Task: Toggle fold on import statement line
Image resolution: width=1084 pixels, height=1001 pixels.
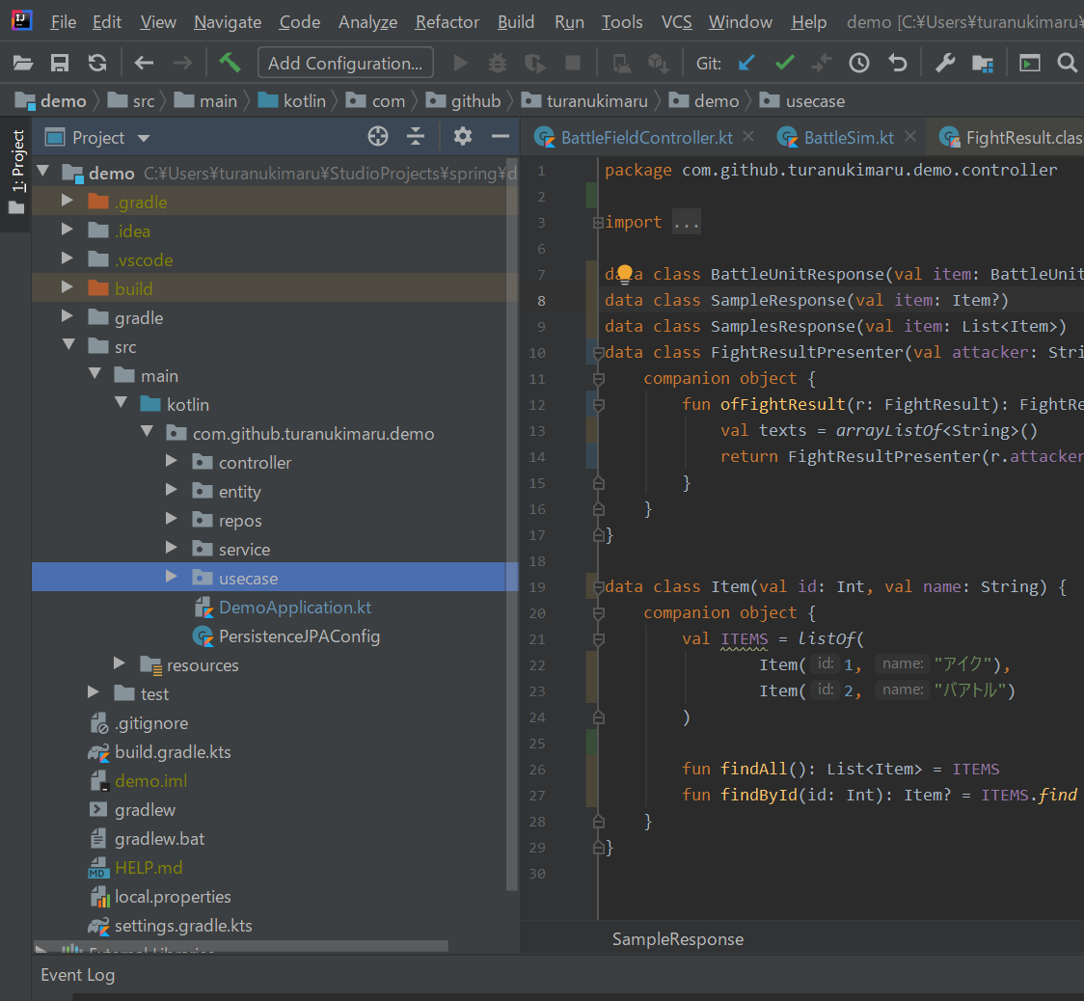Action: pyautogui.click(x=598, y=223)
